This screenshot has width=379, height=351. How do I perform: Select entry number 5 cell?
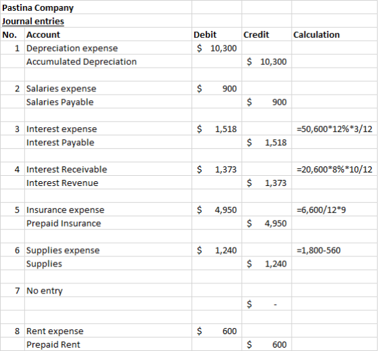12,210
